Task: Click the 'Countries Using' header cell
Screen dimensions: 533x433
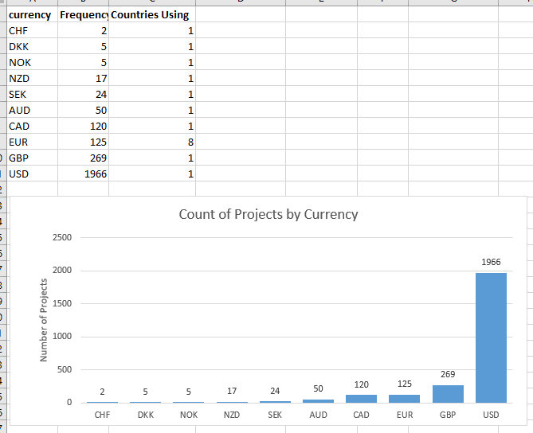Action: 151,15
